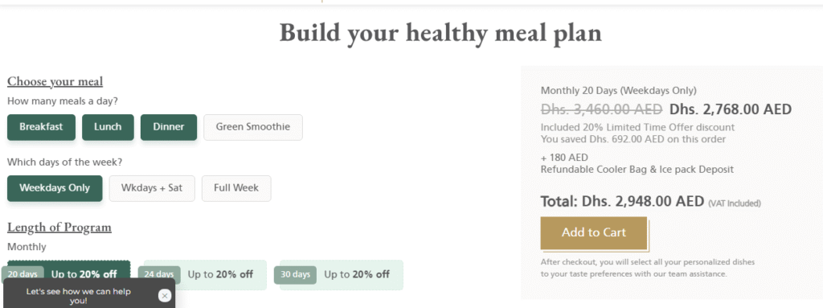Pick the 30 days monthly program

(342, 275)
